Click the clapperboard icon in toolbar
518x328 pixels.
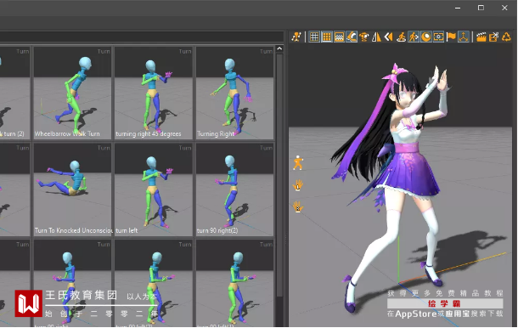click(481, 37)
